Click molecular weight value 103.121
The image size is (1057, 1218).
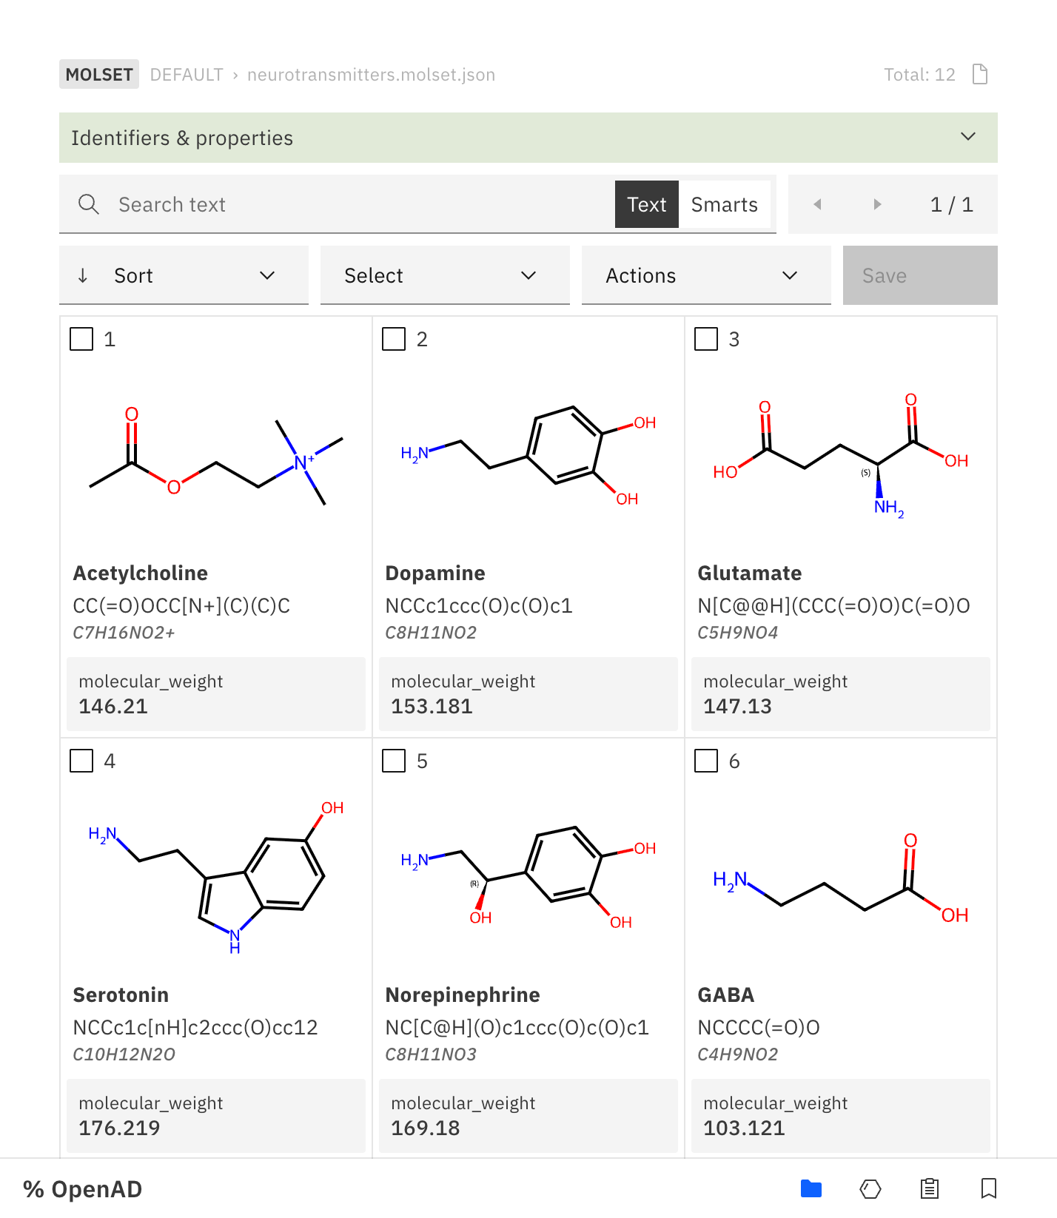pyautogui.click(x=744, y=1128)
